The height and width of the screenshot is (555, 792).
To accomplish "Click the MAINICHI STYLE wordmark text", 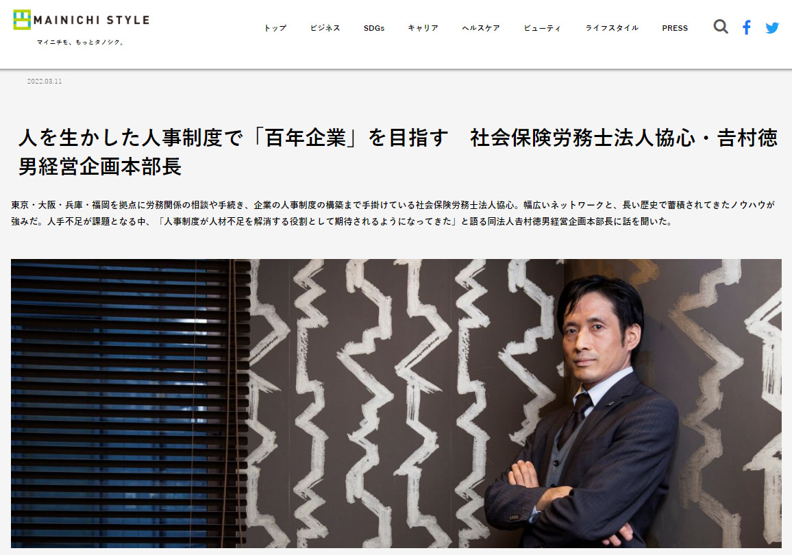I will click(91, 20).
